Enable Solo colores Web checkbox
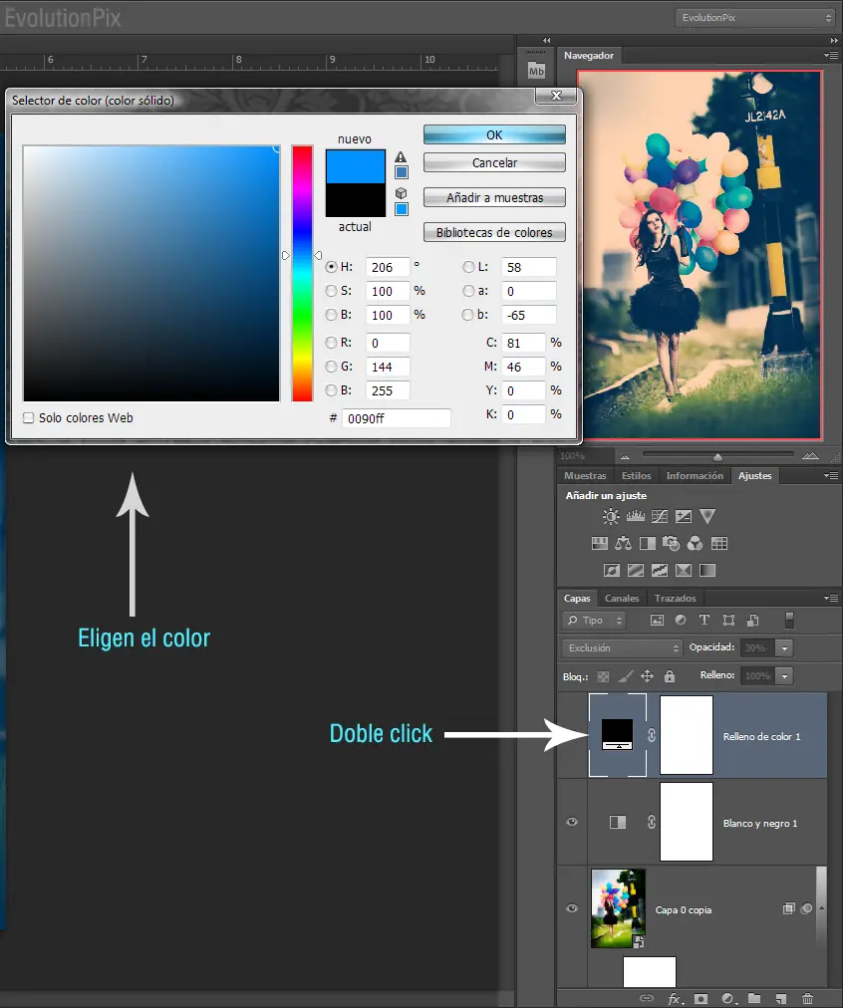This screenshot has height=1008, width=843. click(29, 418)
